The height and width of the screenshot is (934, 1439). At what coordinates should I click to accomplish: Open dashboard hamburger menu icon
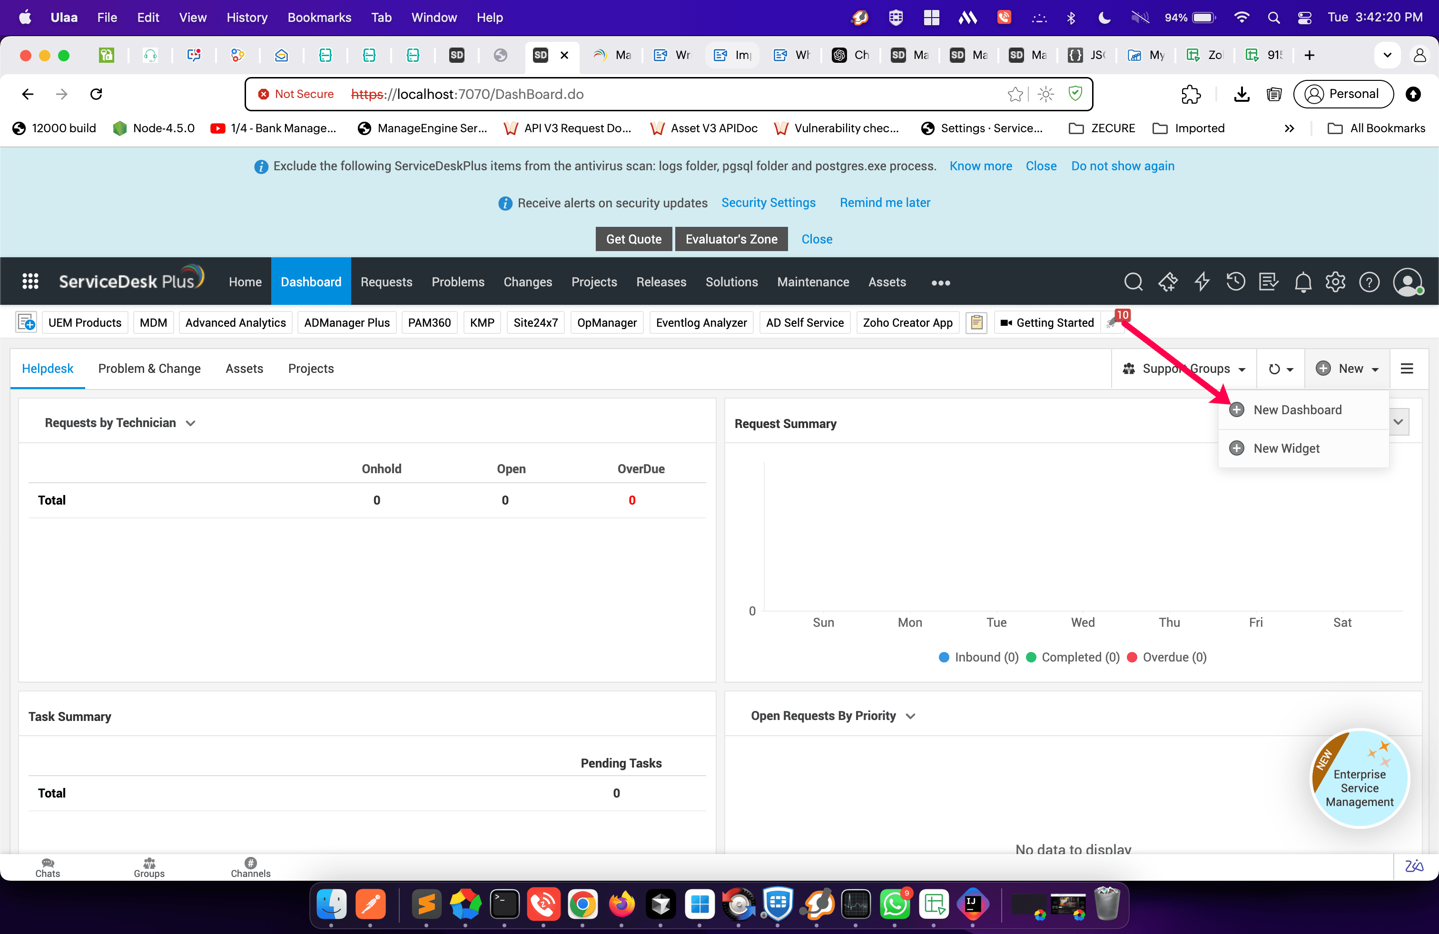tap(1407, 369)
